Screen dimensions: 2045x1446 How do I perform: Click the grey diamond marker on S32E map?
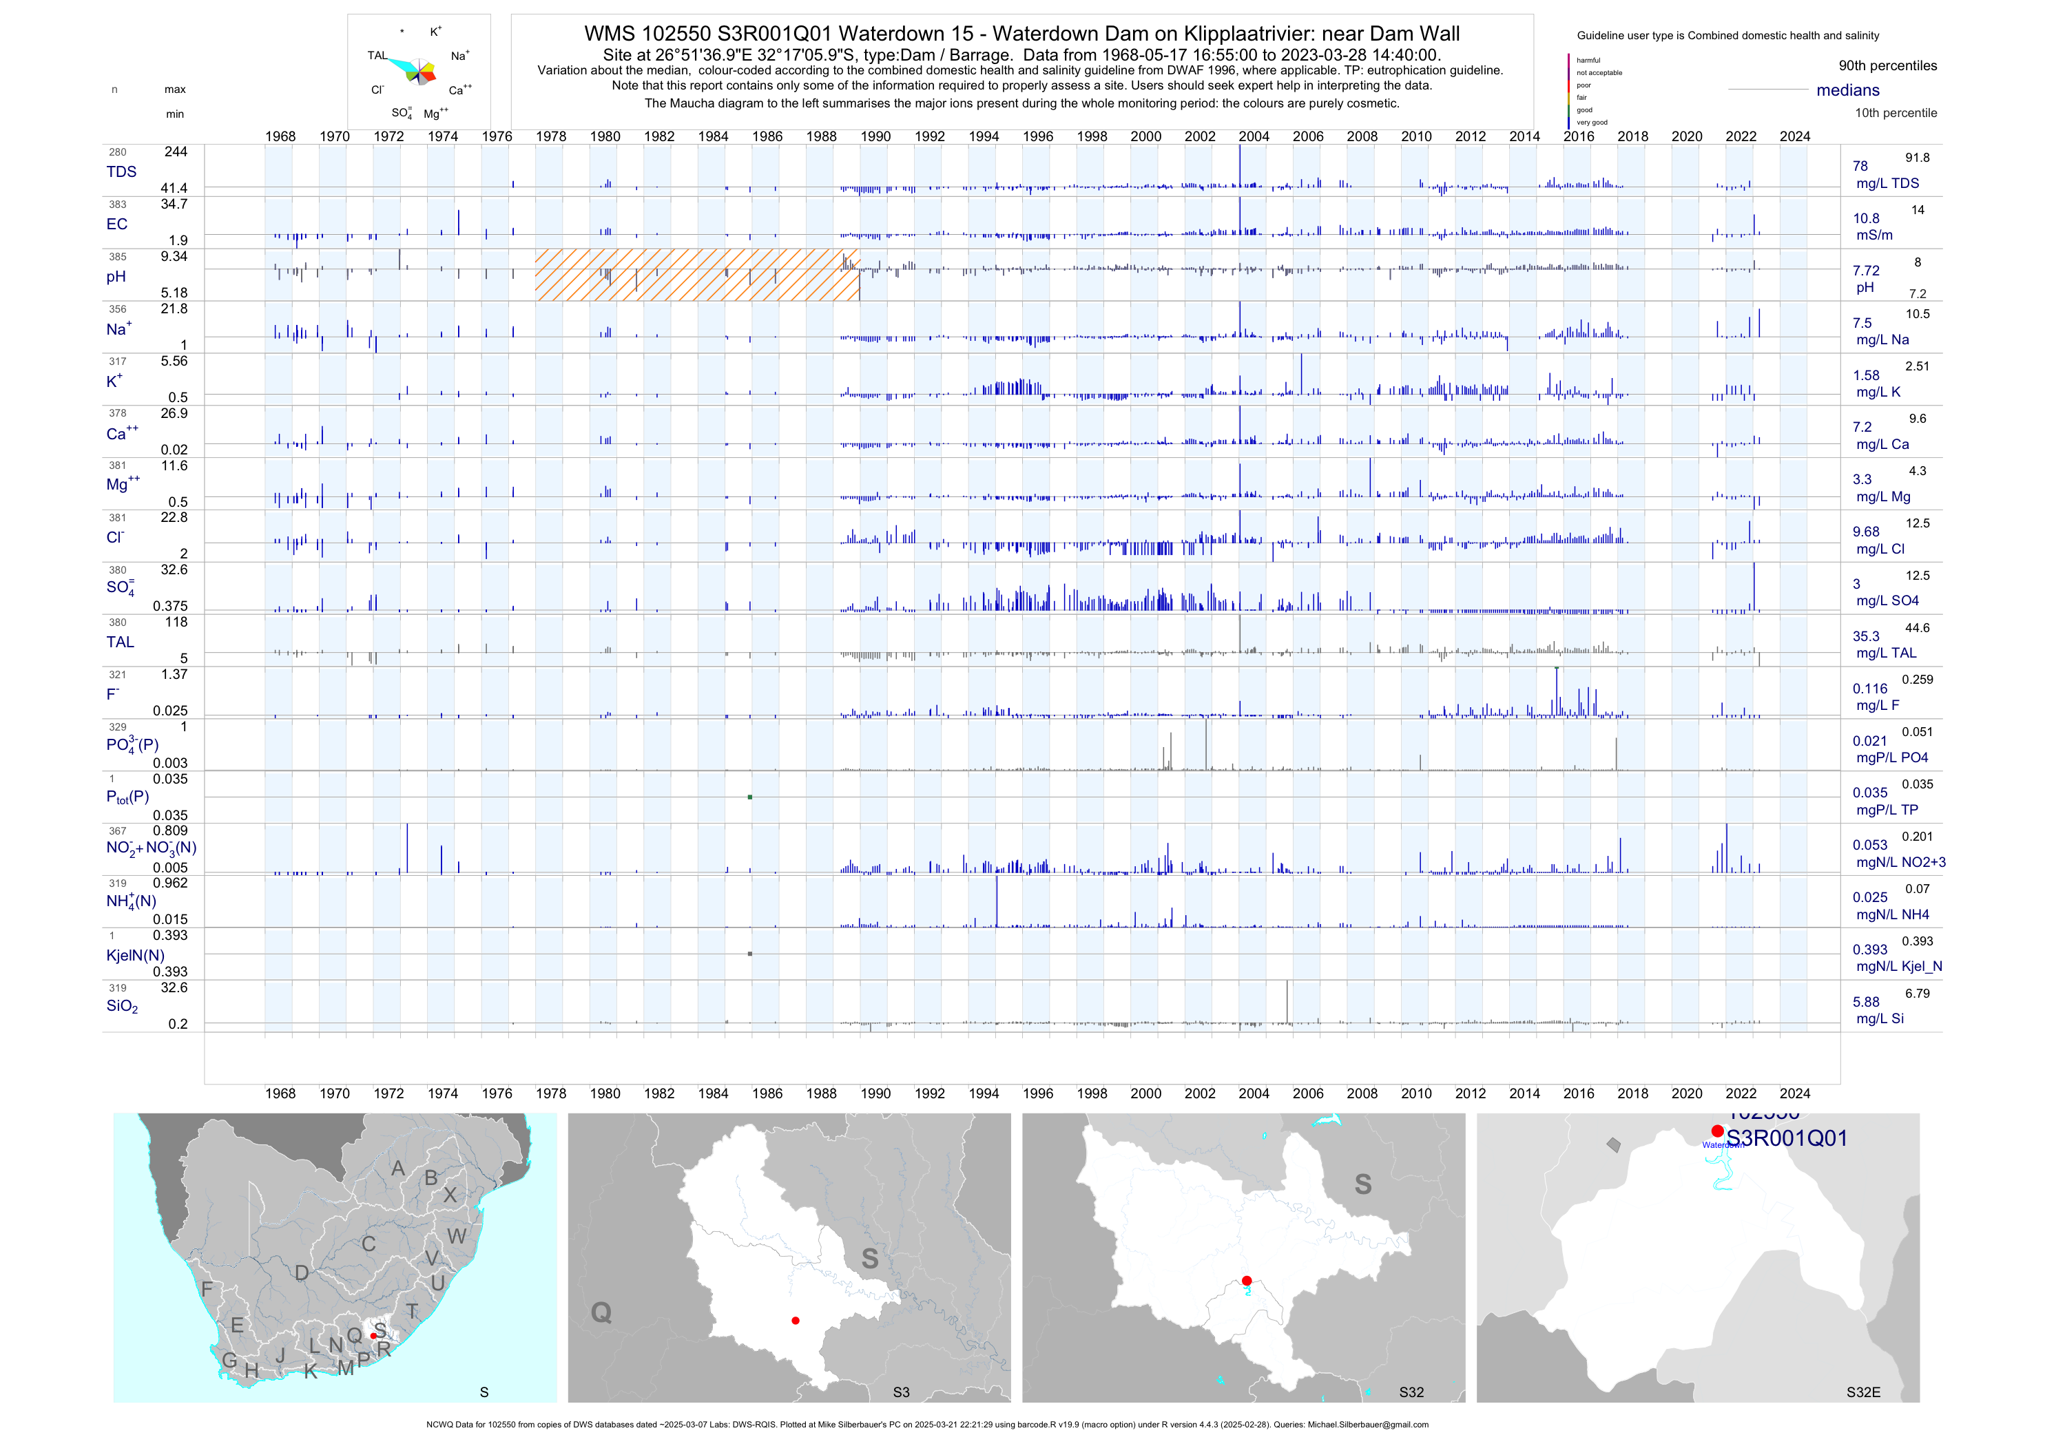coord(1614,1145)
